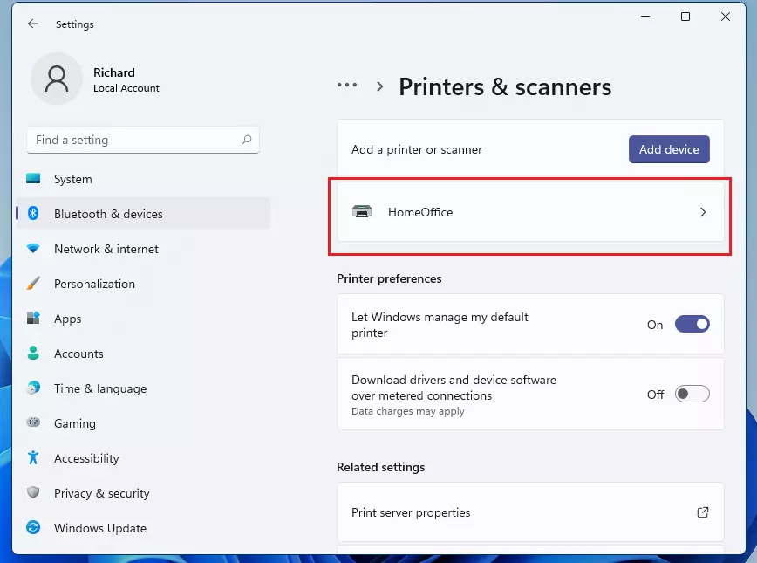Open Accessibility settings
This screenshot has width=757, height=563.
pyautogui.click(x=143, y=458)
